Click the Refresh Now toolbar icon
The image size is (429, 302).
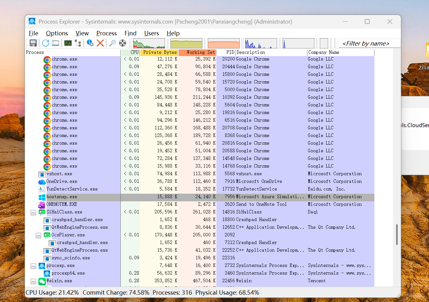pyautogui.click(x=46, y=43)
